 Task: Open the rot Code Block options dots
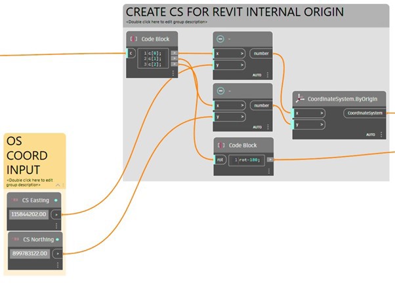tap(269, 171)
